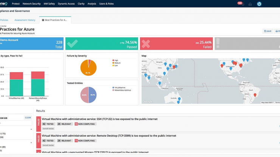Screen dimensions: 280x157
Task: Click Domeli NetSec tag under SSH result
Action: 48,129
